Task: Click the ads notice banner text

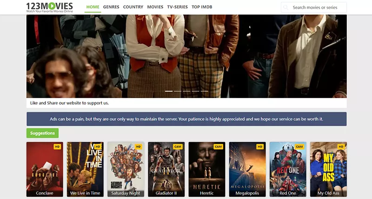Action: [x=186, y=119]
